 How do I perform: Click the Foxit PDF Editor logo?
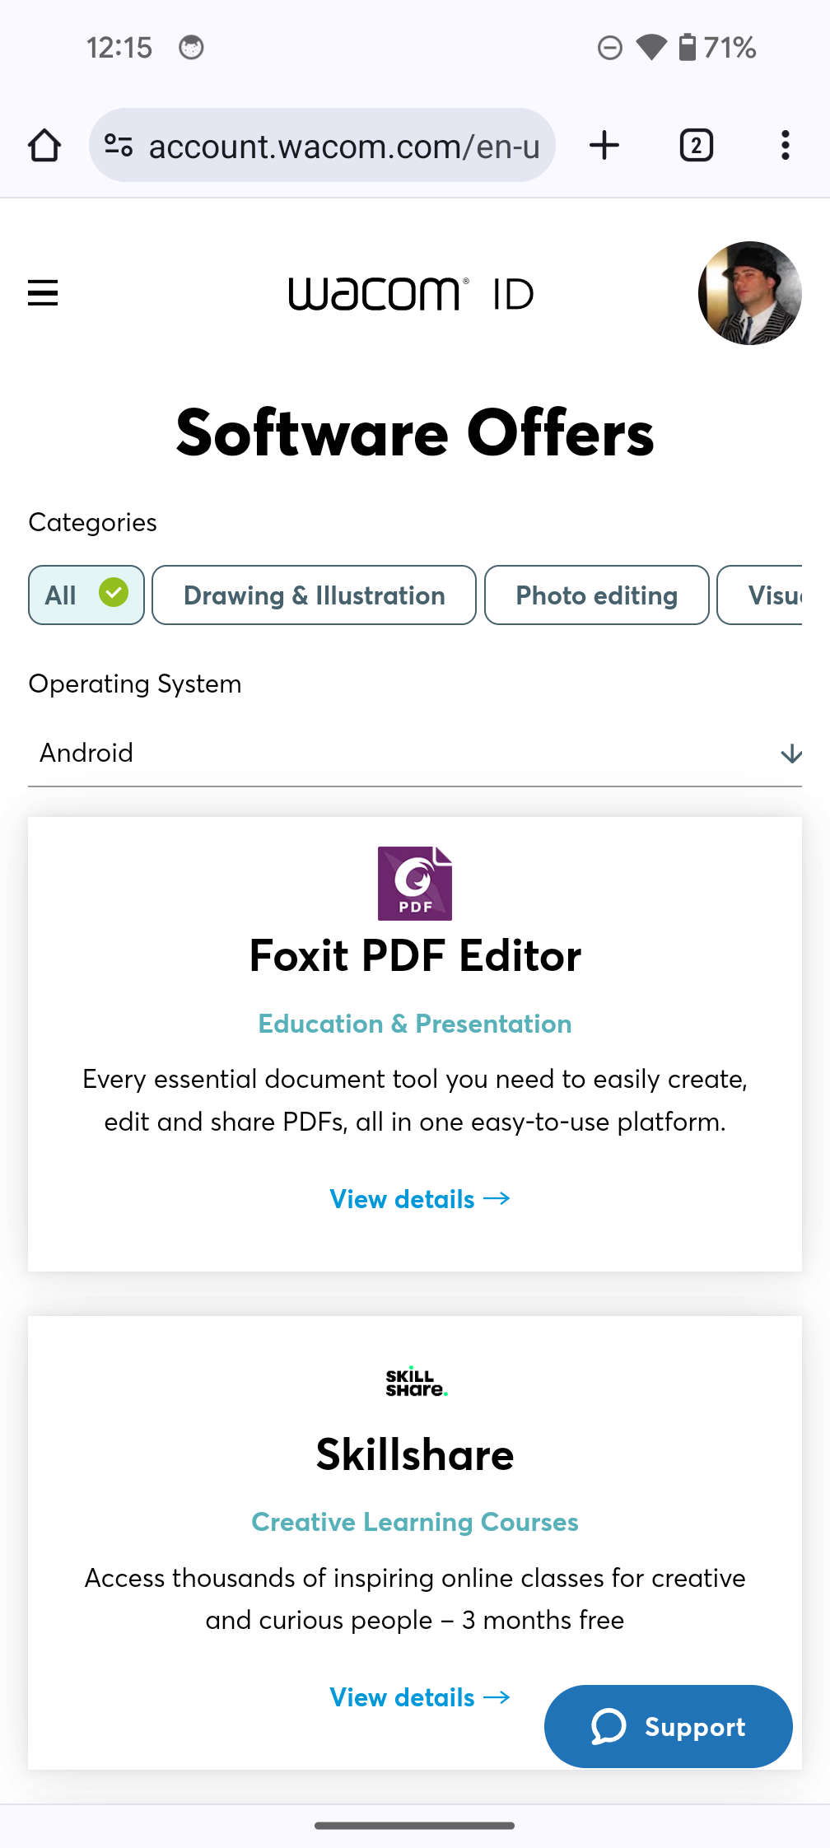pyautogui.click(x=415, y=884)
